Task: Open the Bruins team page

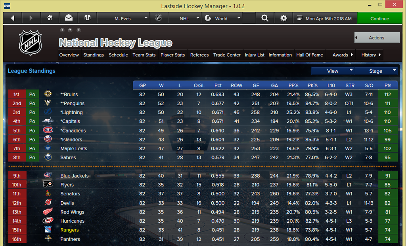Action: point(69,94)
